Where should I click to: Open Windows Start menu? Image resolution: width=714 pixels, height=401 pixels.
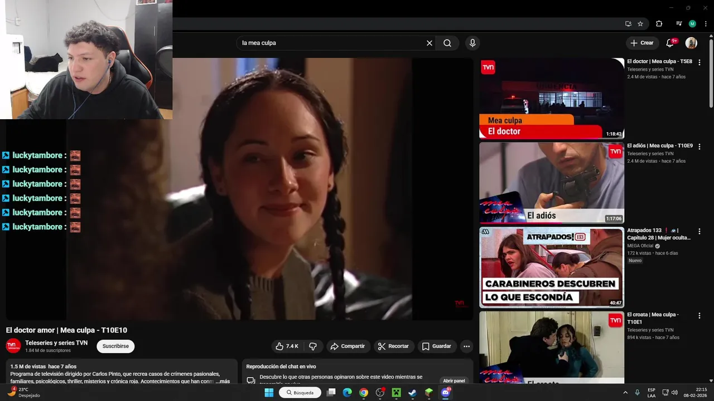(268, 393)
